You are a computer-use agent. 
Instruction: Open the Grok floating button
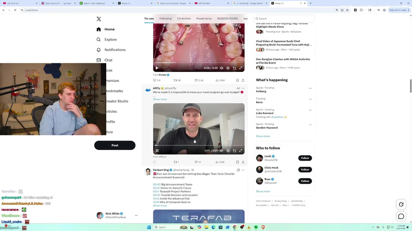coord(401,204)
